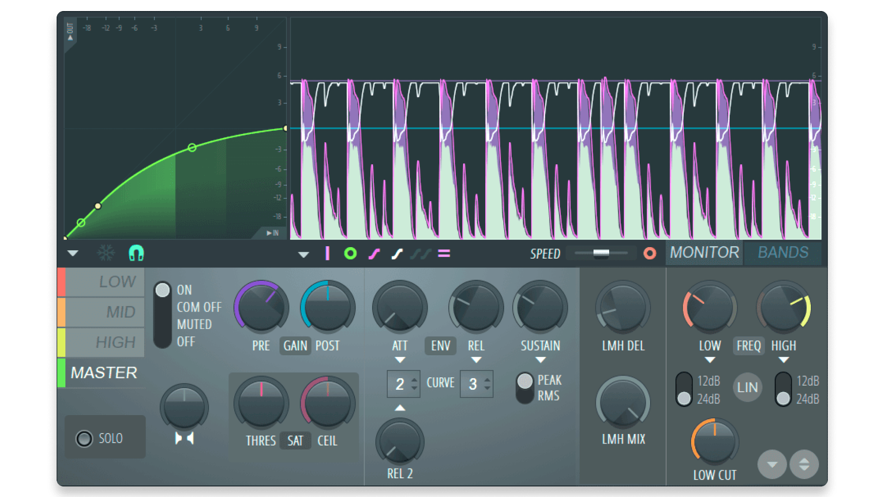Click the round up-down arrows button

pos(804,464)
